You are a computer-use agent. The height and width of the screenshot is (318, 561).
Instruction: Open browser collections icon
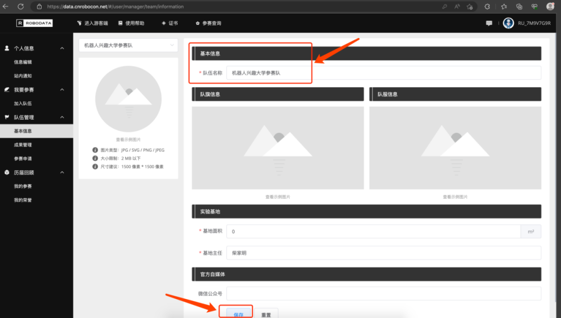point(519,6)
